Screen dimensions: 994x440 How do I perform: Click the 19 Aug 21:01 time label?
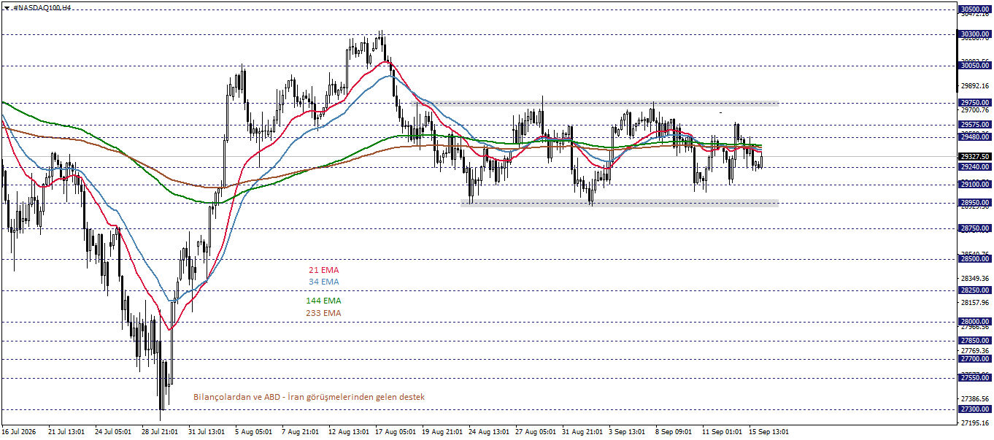click(x=442, y=432)
